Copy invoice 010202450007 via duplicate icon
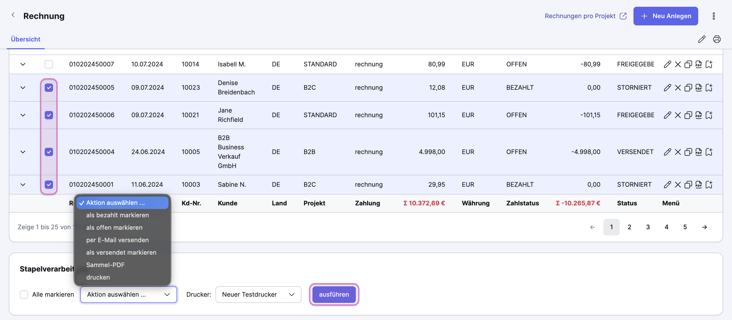Screen dimensions: 732x320 coord(688,64)
